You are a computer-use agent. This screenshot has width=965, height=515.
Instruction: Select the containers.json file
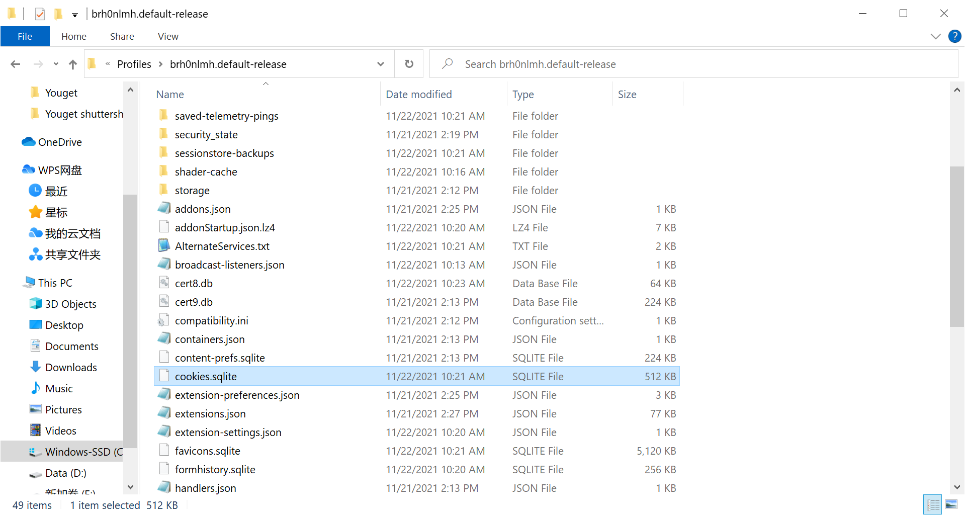(x=210, y=339)
